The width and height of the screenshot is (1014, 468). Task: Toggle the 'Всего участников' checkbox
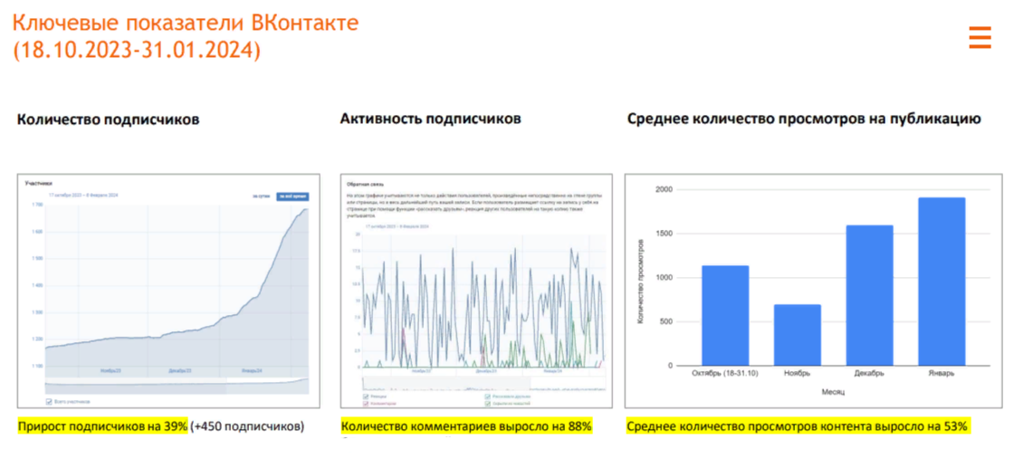pos(49,401)
